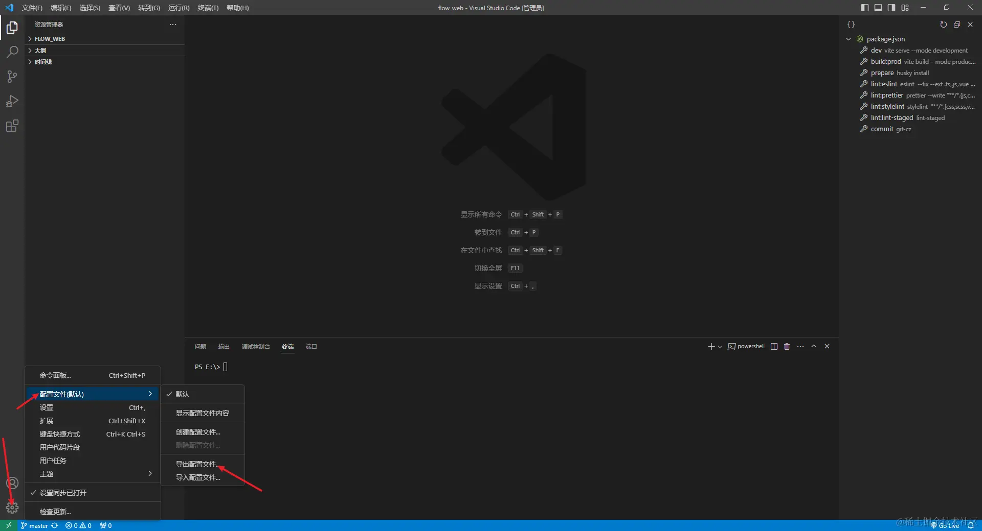Click the VS Code logo in title bar

[x=9, y=8]
